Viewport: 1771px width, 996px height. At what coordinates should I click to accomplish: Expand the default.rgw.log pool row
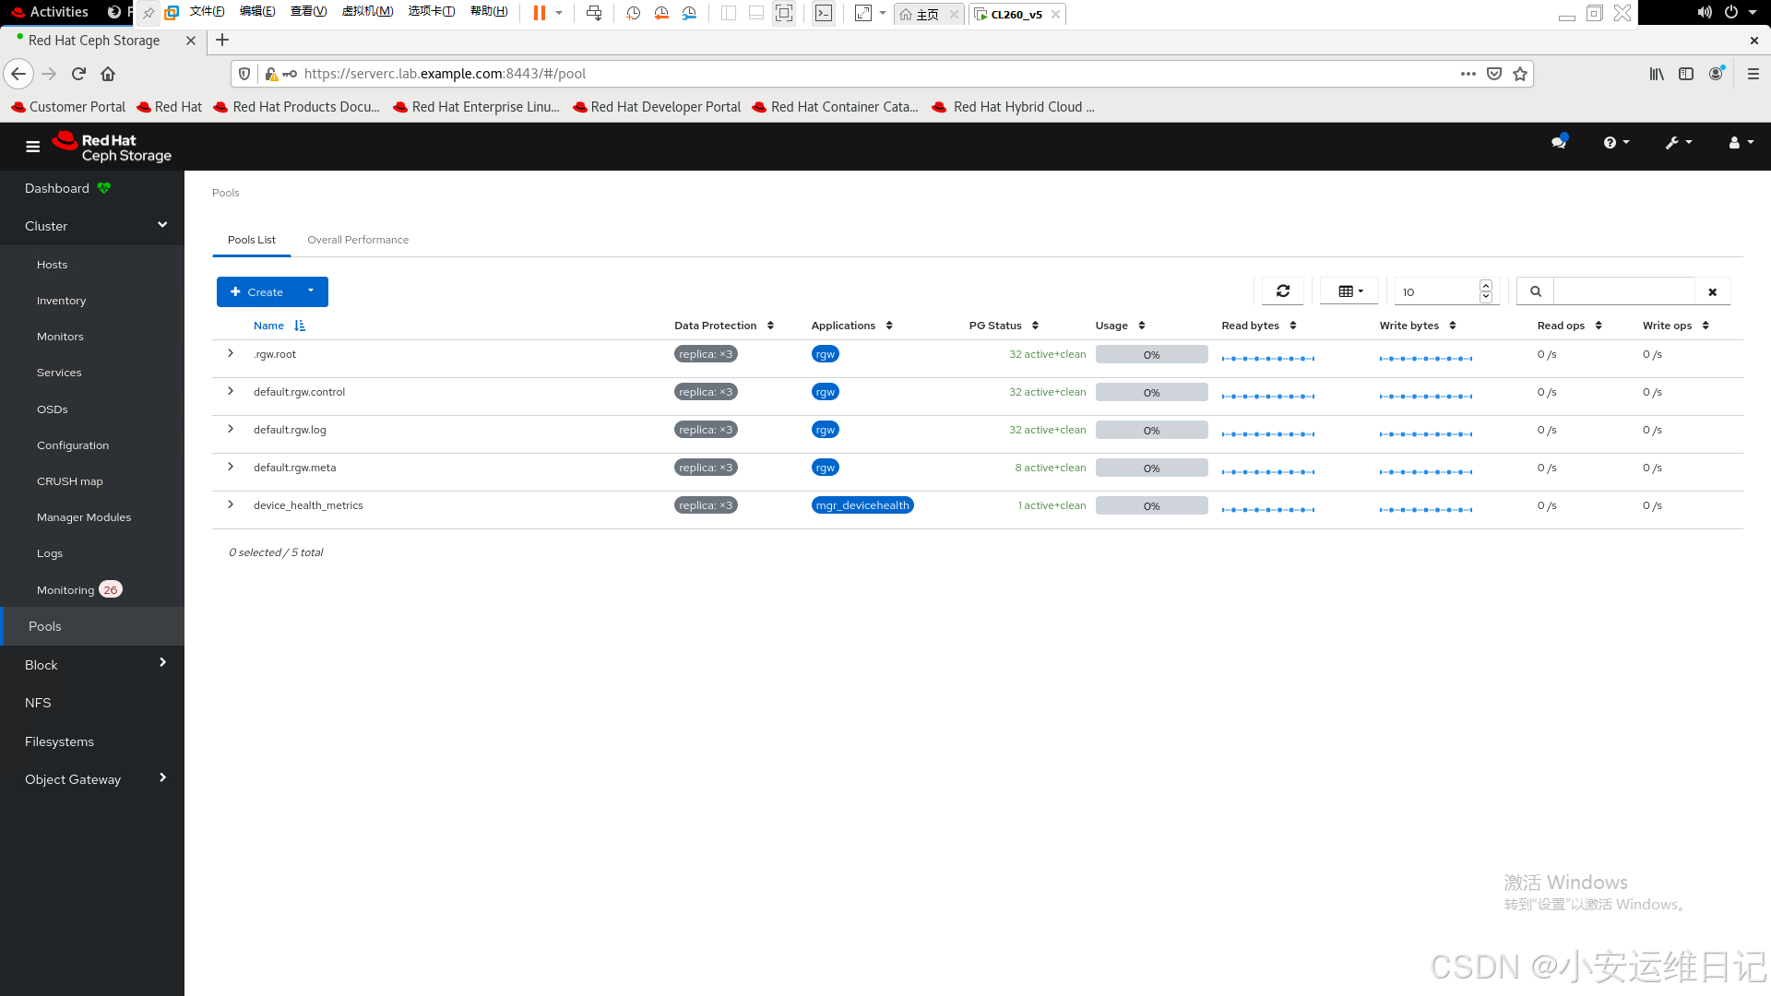(x=231, y=430)
